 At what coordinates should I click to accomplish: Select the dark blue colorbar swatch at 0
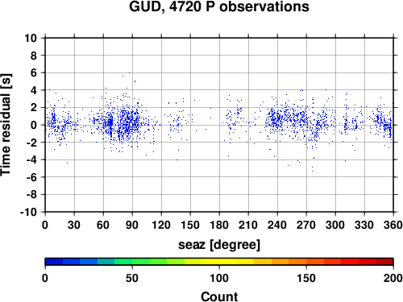(x=54, y=262)
